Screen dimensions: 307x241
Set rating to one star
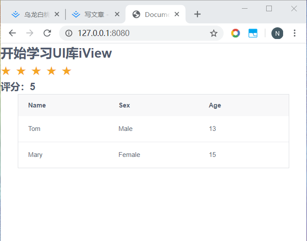coord(6,71)
